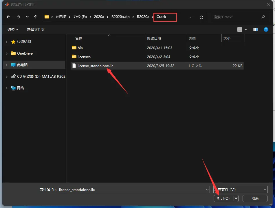The image size is (275, 208).
Task: Click the 2020/3/25 19:32 date cell
Action: [x=160, y=66]
